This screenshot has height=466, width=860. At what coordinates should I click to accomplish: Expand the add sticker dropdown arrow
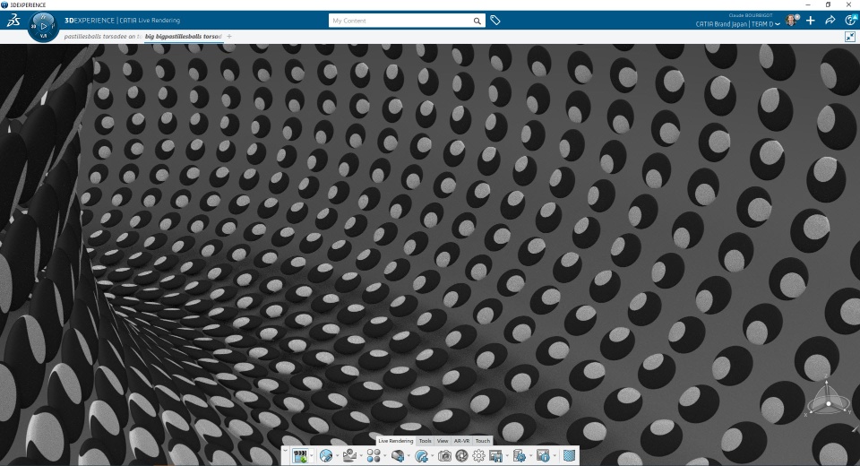click(432, 455)
